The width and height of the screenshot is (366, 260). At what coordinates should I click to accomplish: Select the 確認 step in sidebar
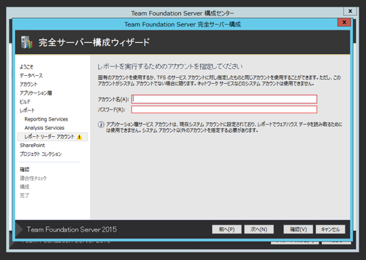(x=24, y=169)
